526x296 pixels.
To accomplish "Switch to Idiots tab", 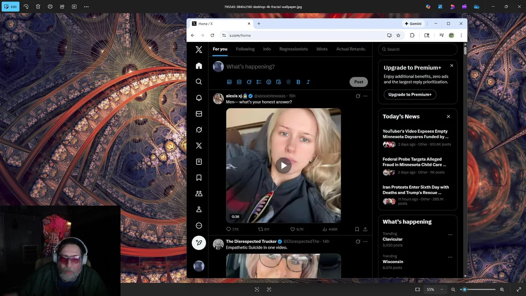I will tap(322, 49).
